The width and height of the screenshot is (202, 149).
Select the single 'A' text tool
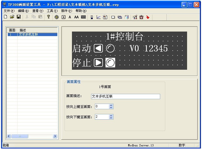click(70, 17)
